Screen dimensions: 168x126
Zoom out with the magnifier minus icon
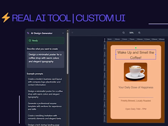124,33
